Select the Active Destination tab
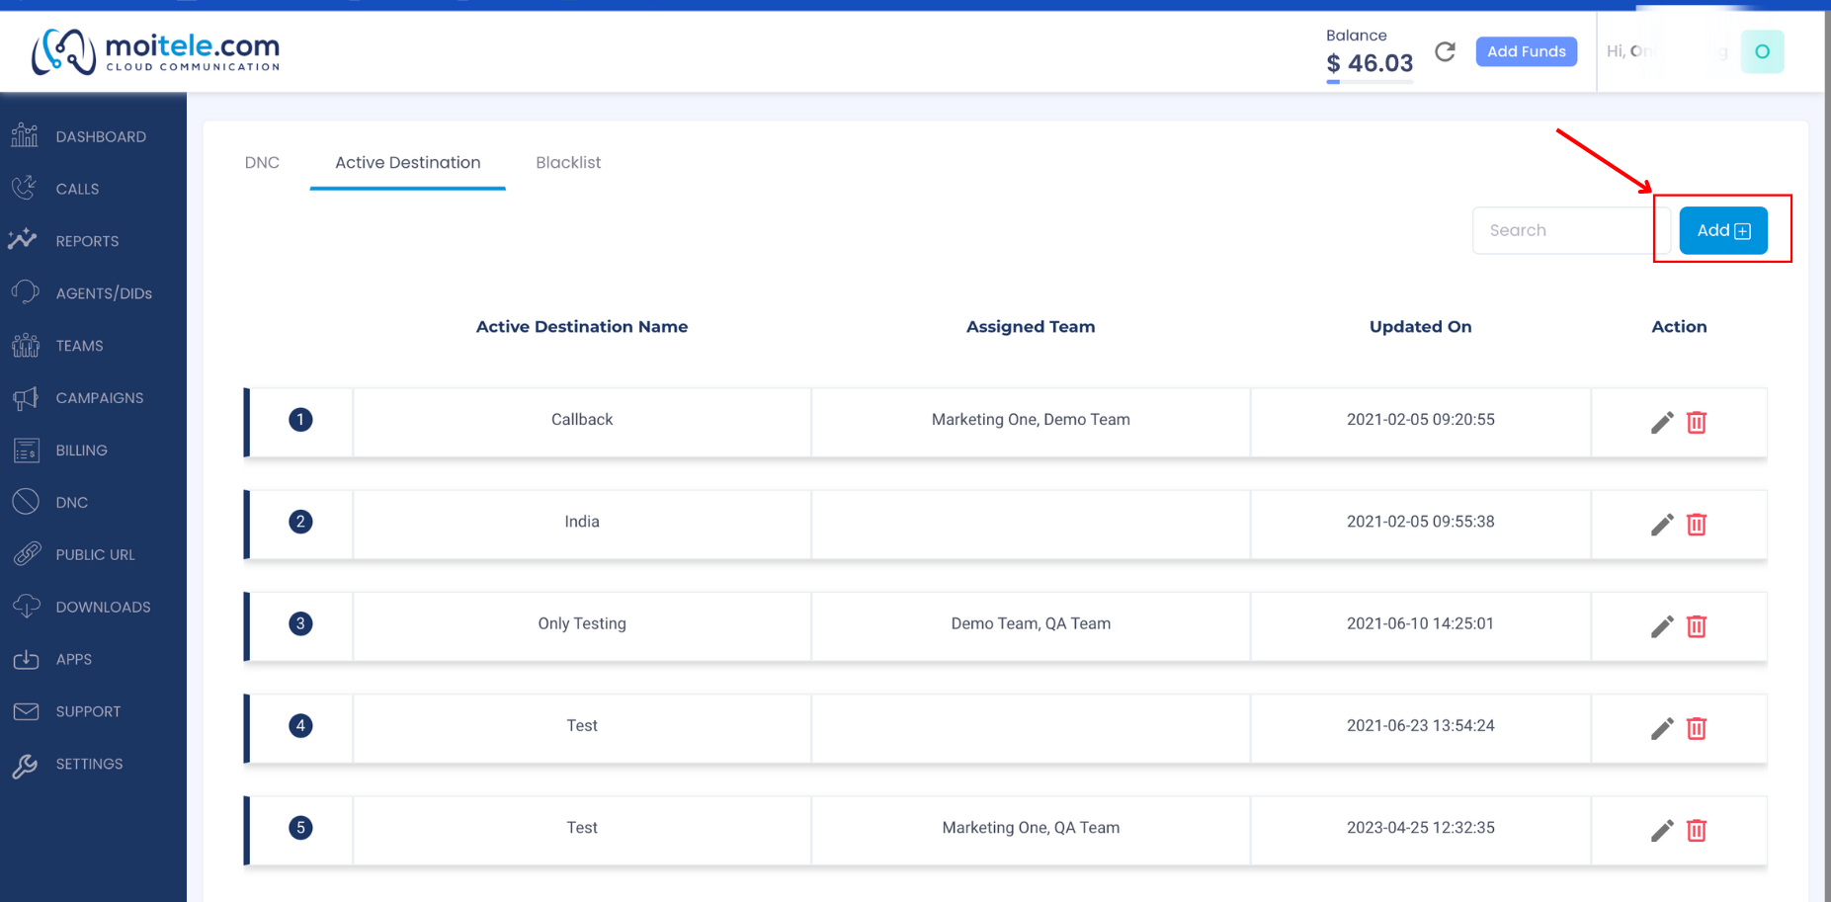The width and height of the screenshot is (1831, 902). (x=408, y=162)
